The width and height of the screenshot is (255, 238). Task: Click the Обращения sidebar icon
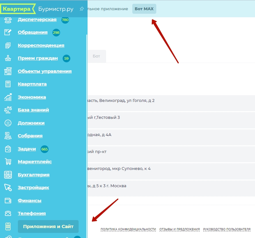pos(8,32)
